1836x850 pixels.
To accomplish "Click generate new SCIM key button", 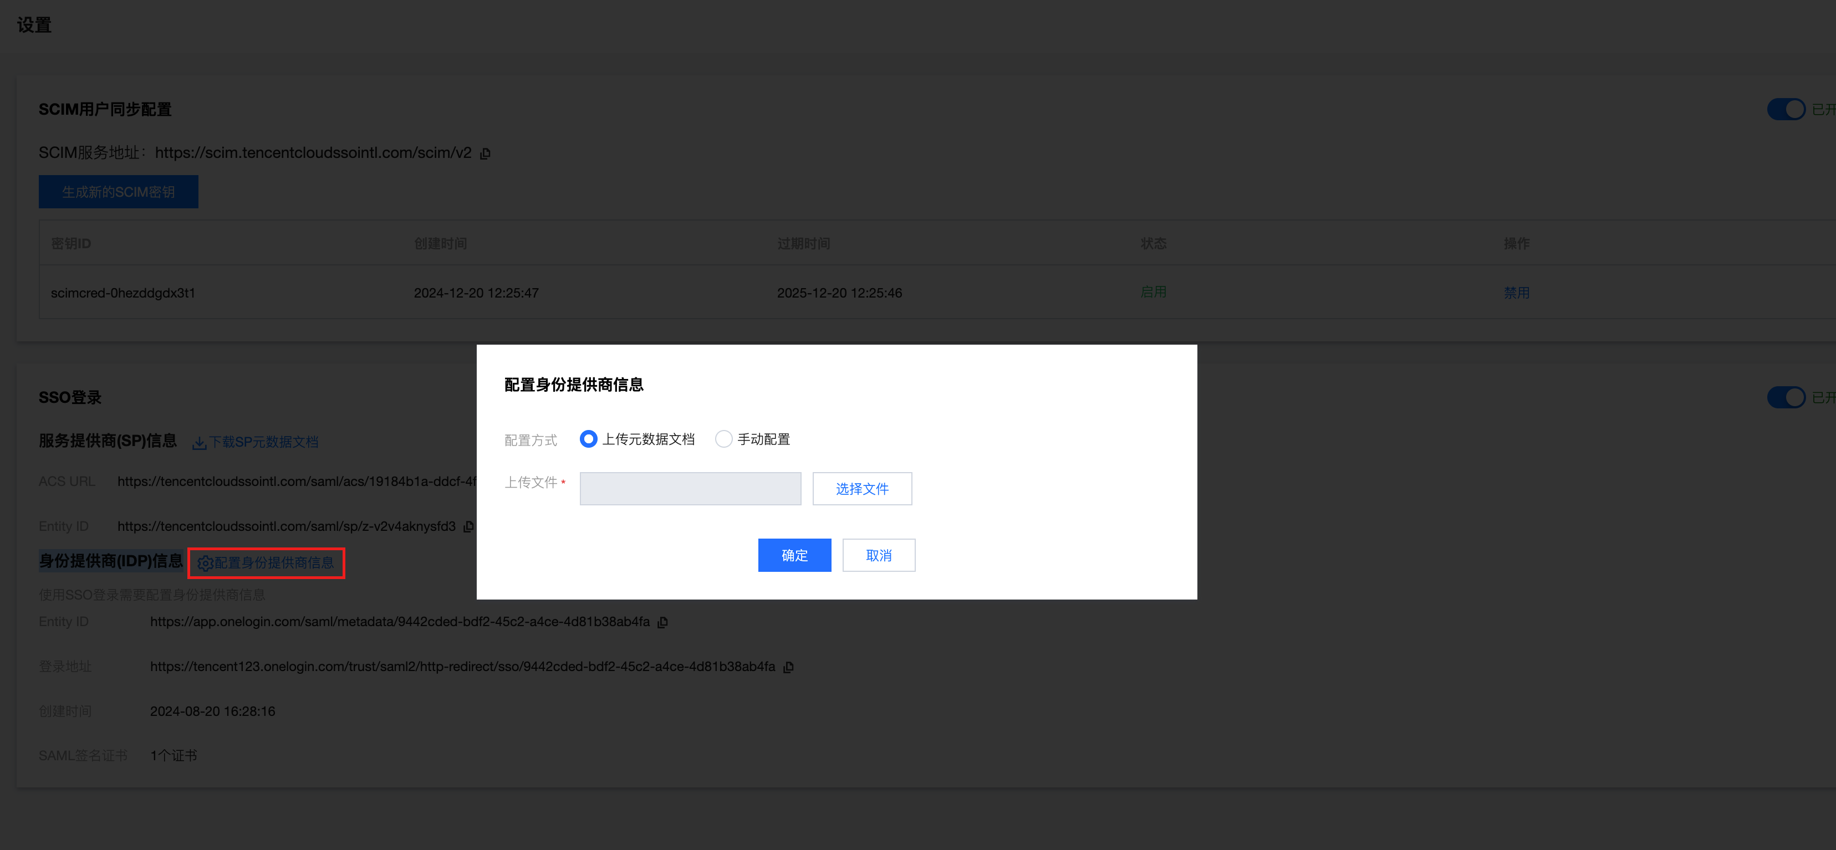I will click(x=118, y=192).
